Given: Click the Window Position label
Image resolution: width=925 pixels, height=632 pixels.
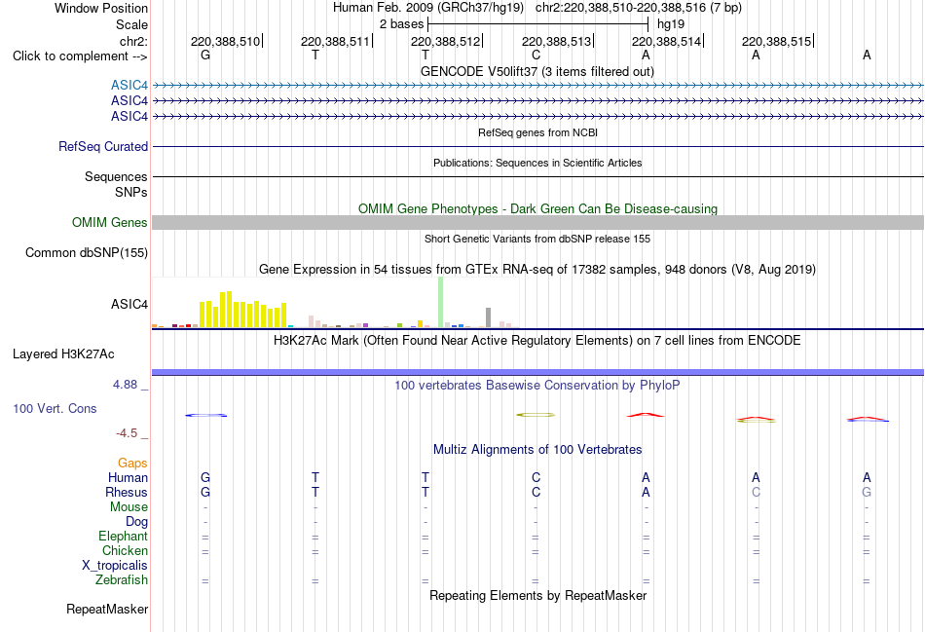Looking at the screenshot, I should click(x=101, y=8).
